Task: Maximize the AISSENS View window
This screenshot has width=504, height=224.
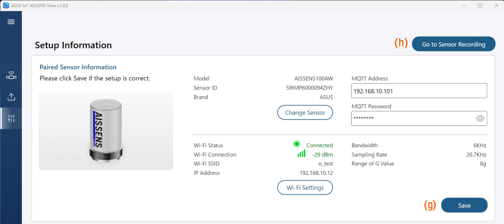Action: [x=480, y=5]
